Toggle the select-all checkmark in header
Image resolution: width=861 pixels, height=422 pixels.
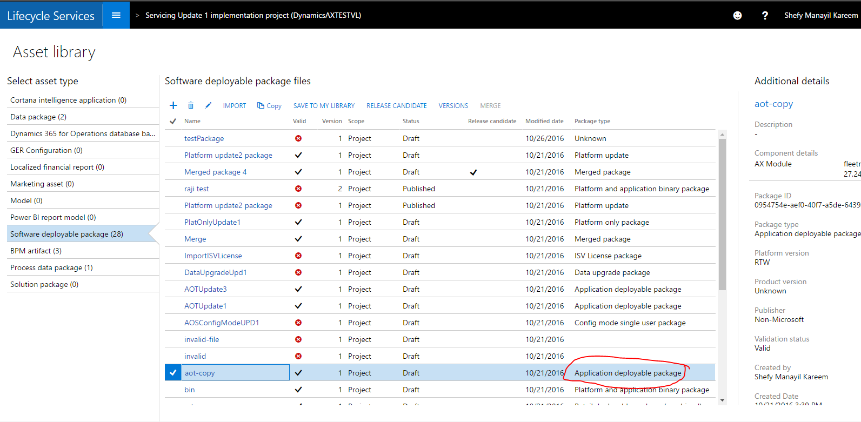pos(173,121)
